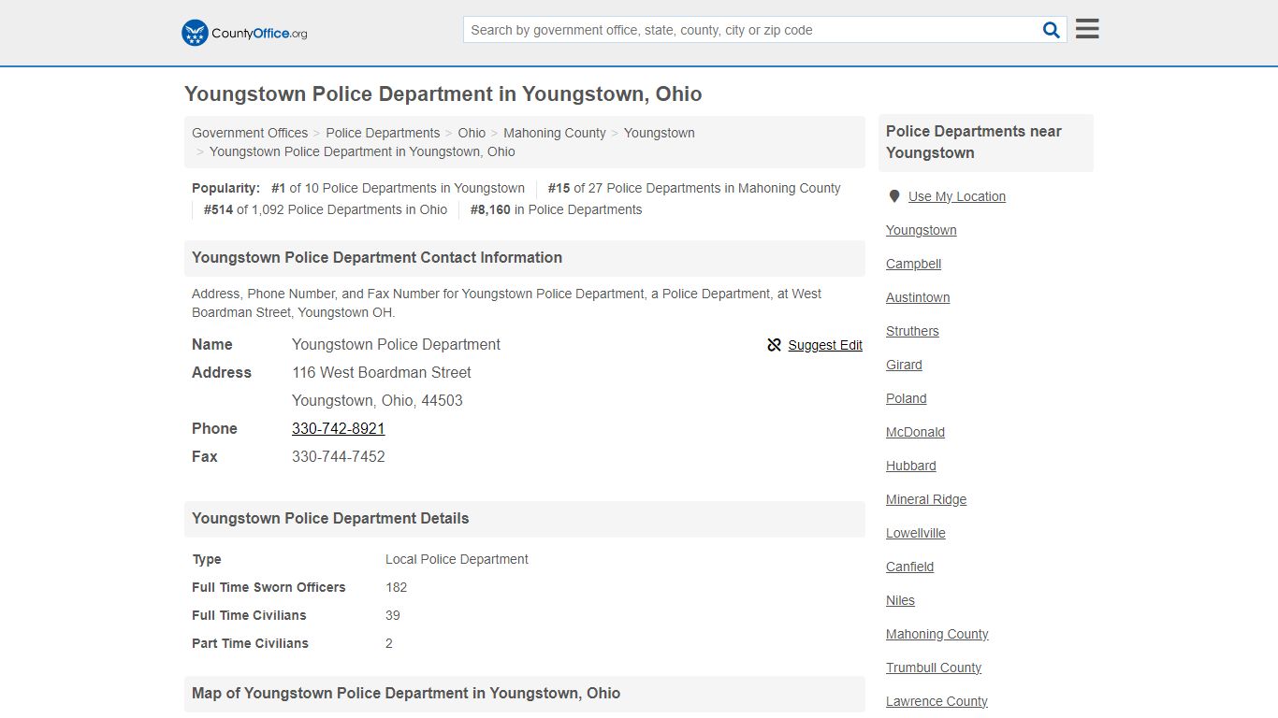Open Mahoning County sidebar link
Image resolution: width=1278 pixels, height=718 pixels.
tap(937, 634)
